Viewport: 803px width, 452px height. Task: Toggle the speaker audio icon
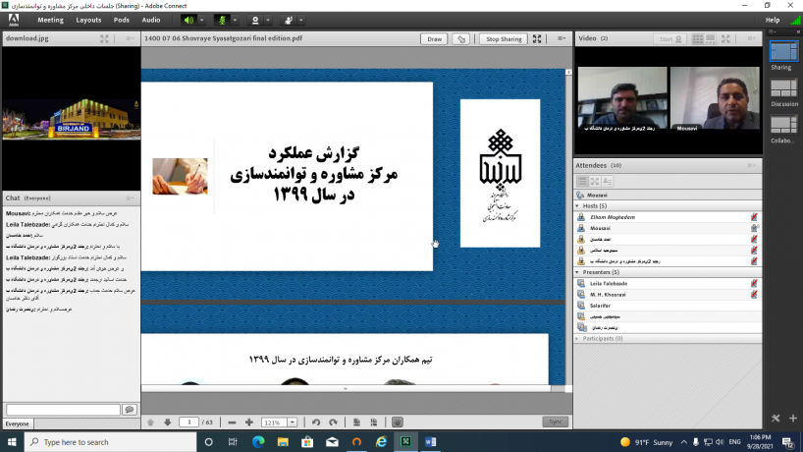click(x=189, y=20)
